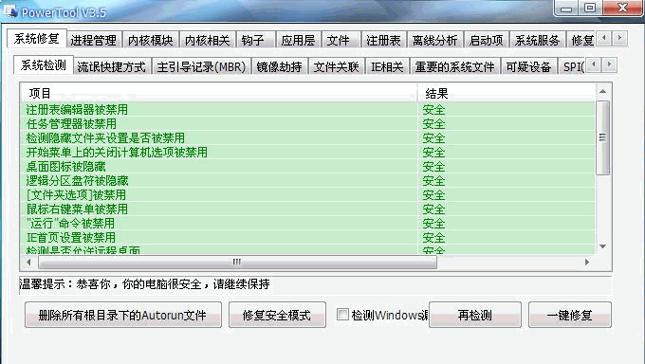Click the horizontal scrollbar thumb

[237, 262]
